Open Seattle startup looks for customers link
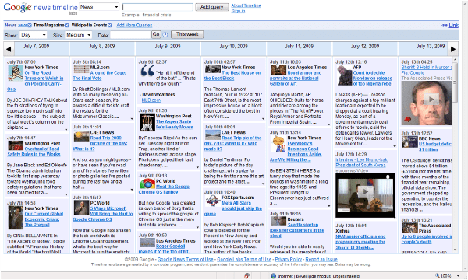 (297, 230)
